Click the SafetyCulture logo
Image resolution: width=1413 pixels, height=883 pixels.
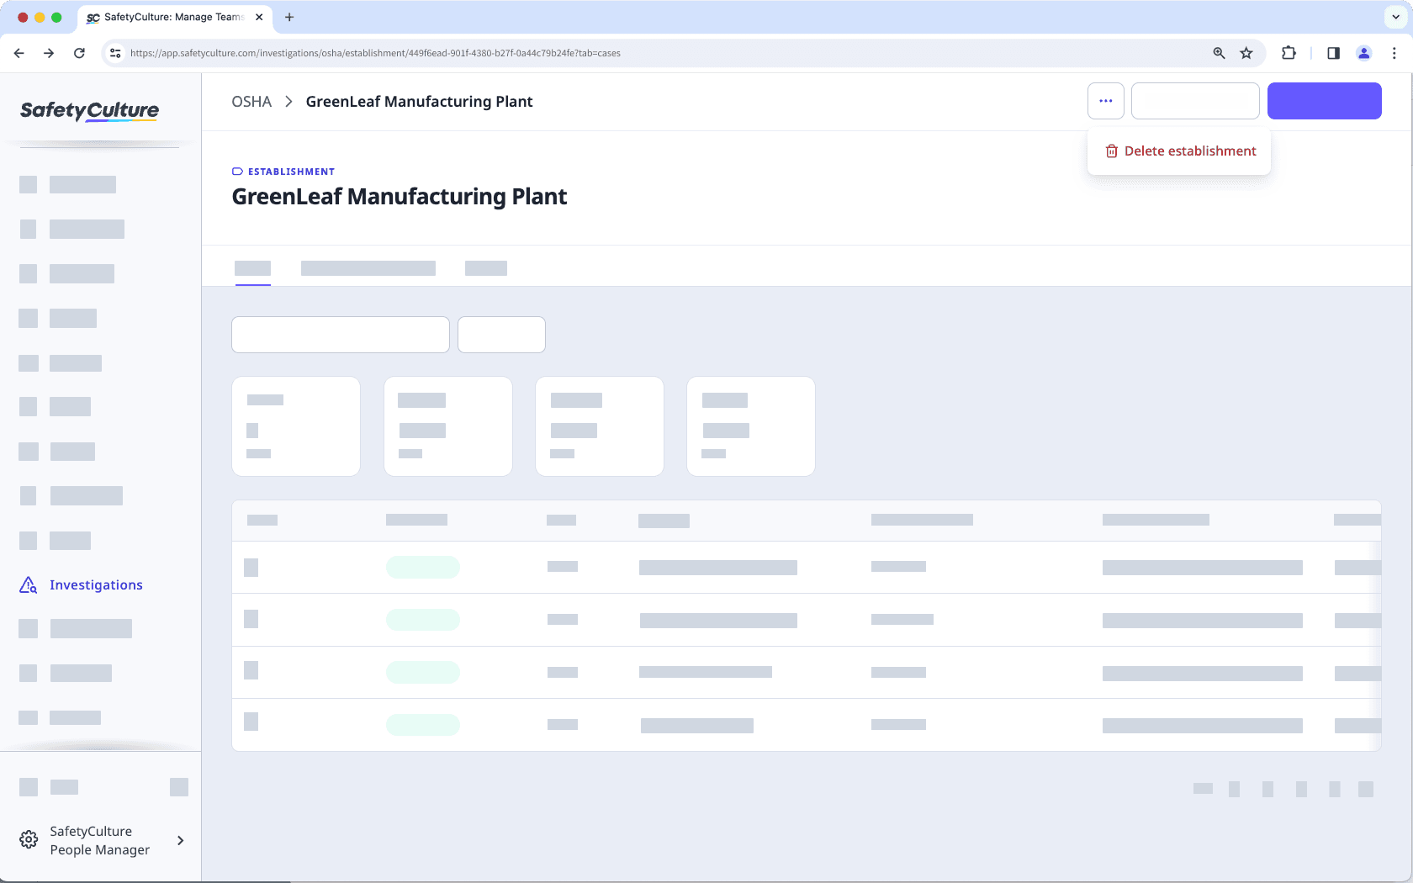pos(89,110)
